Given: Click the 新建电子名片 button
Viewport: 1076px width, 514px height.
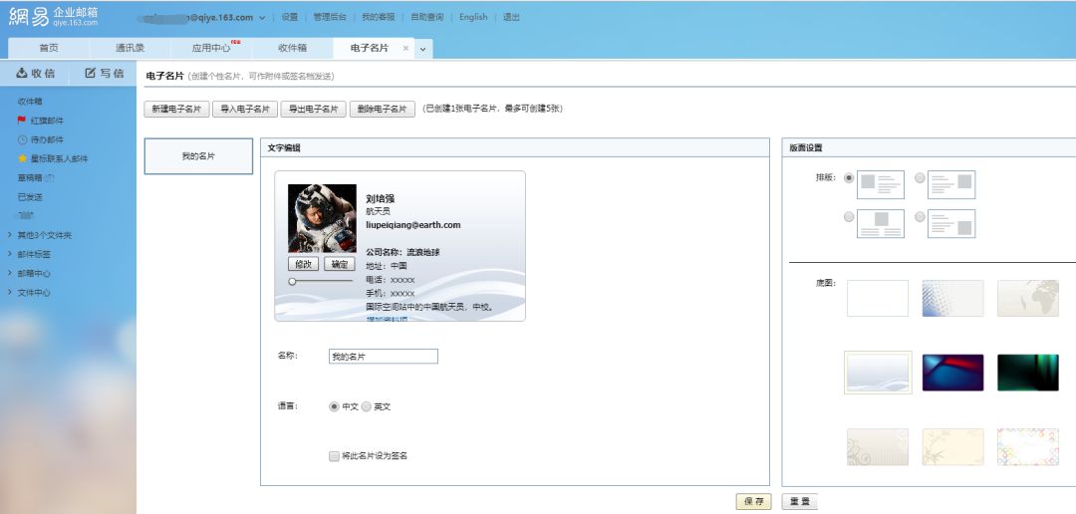Looking at the screenshot, I should [176, 110].
